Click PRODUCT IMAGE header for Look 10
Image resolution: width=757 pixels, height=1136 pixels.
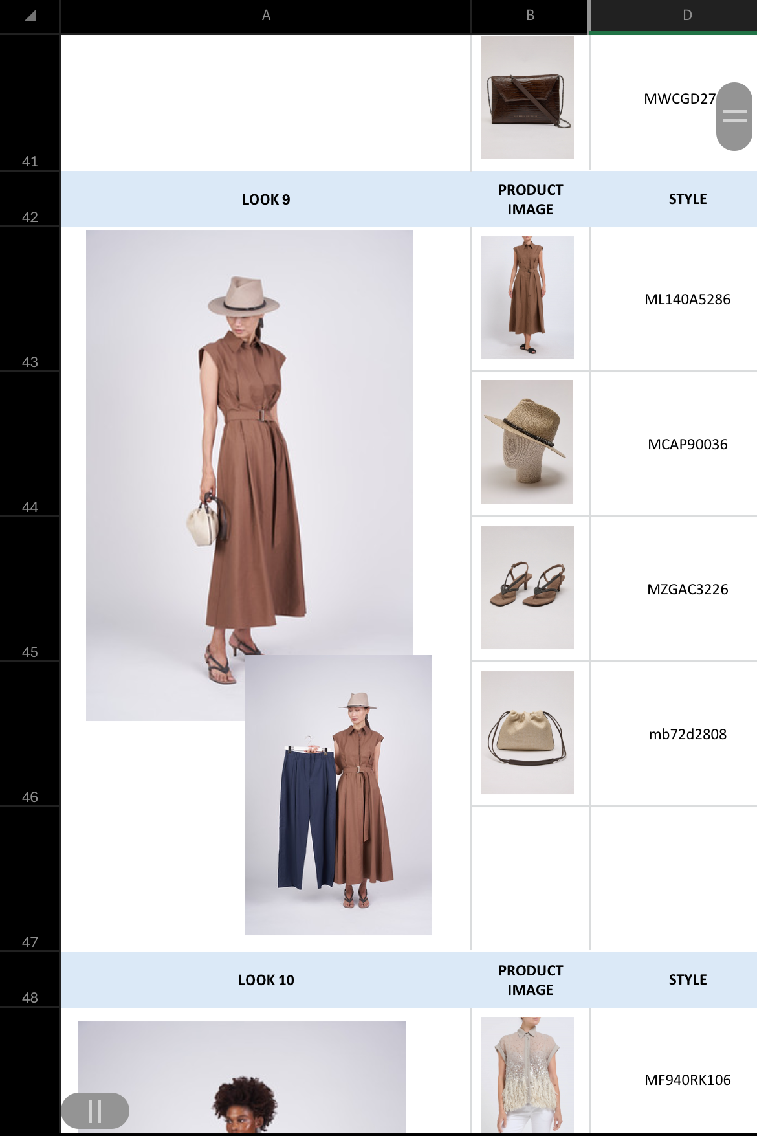pos(530,980)
